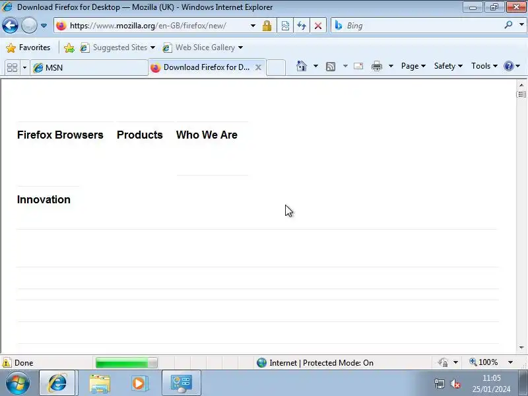
Task: Refresh the page with the refresh icon
Action: [302, 26]
